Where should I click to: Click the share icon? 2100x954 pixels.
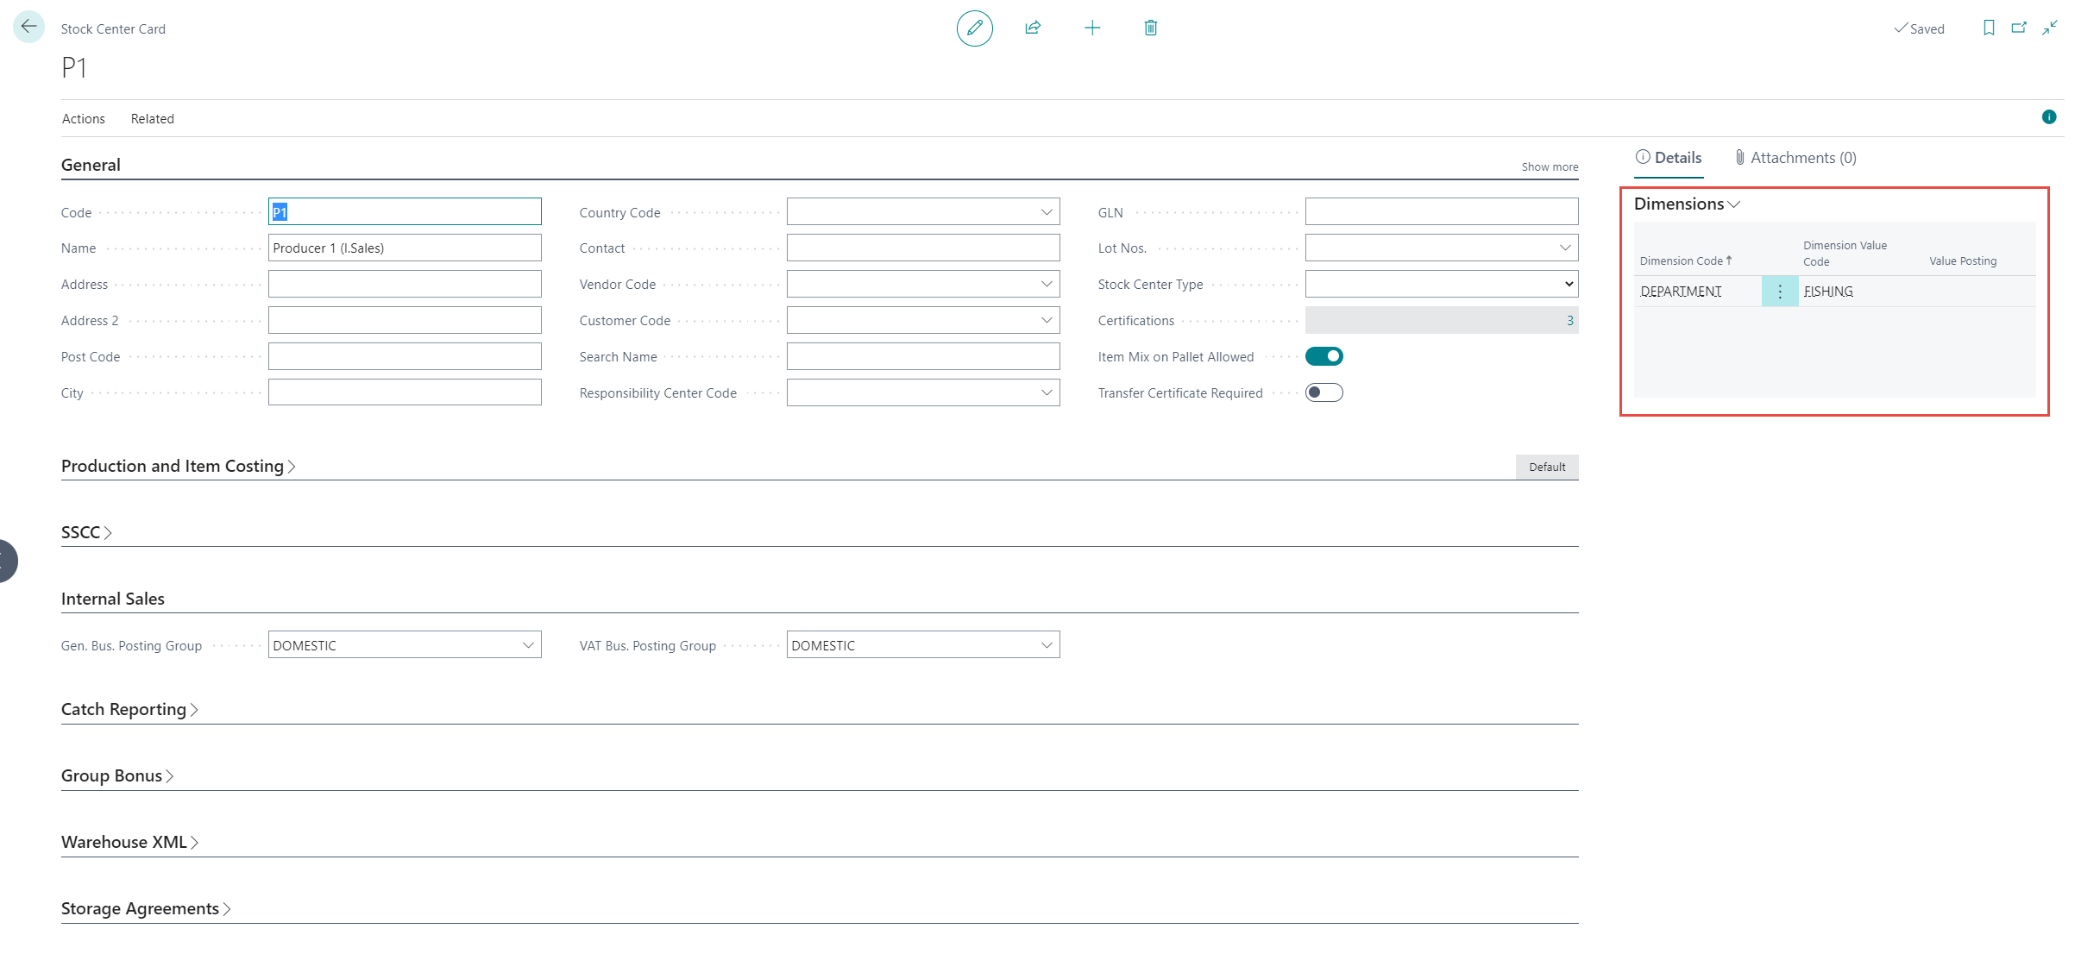point(1032,28)
